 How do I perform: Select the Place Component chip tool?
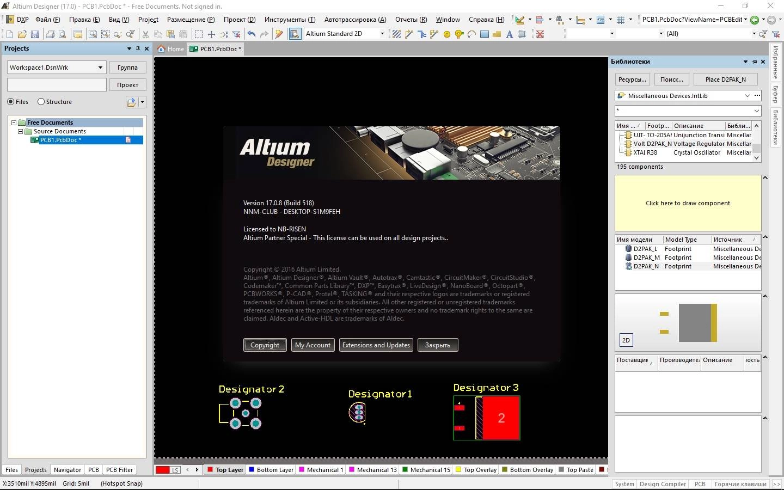tap(522, 34)
